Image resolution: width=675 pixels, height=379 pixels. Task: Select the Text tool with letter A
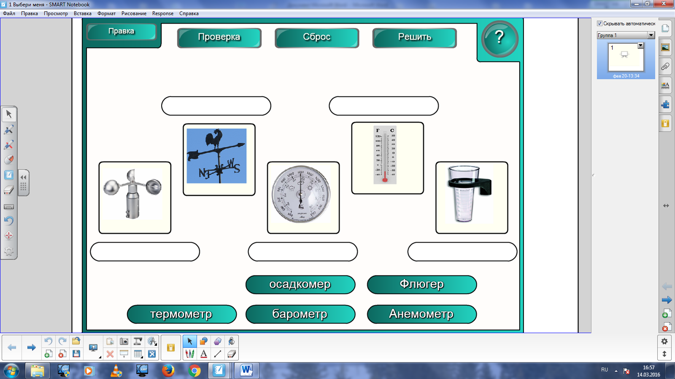pos(204,354)
